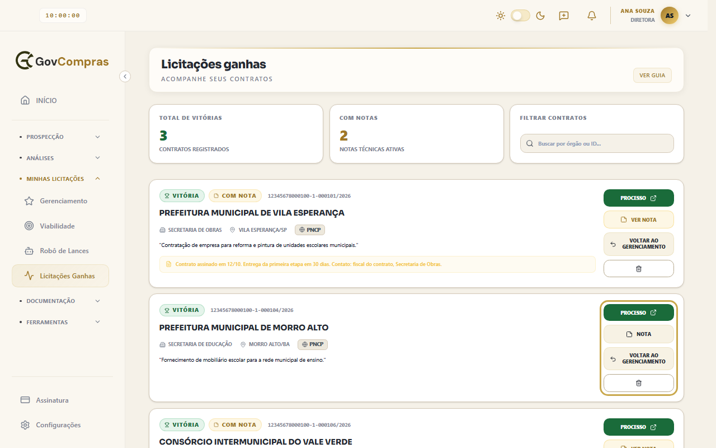Open Processo for Consórcio do Vale Verde

coord(639,427)
